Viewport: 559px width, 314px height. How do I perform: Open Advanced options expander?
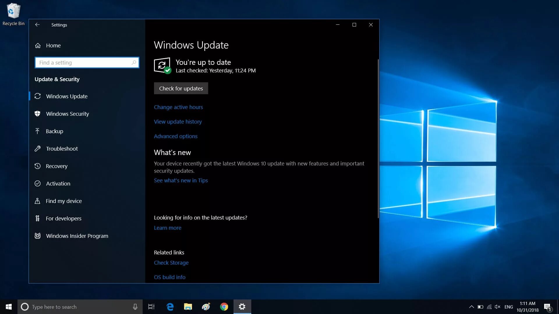pos(176,136)
